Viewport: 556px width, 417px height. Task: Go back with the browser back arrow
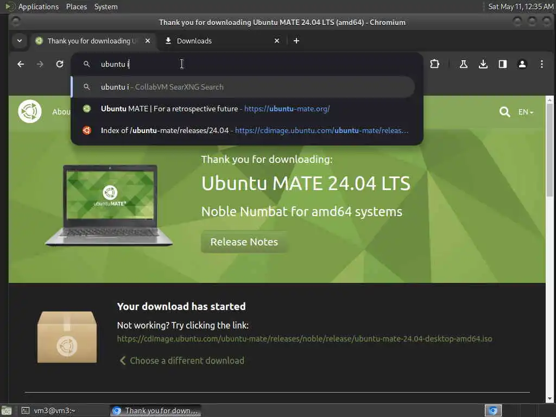pos(21,64)
